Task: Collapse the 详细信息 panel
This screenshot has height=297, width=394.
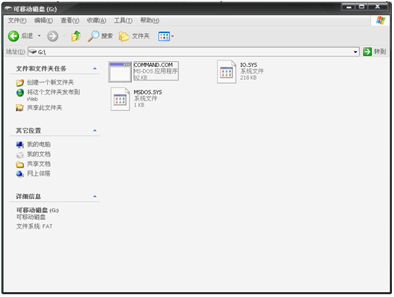Action: click(x=94, y=196)
